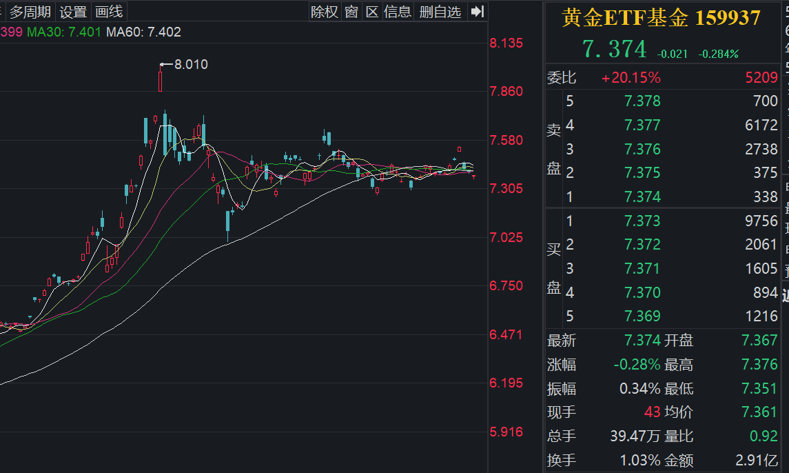Select buy level 1 price 7.373

(642, 222)
